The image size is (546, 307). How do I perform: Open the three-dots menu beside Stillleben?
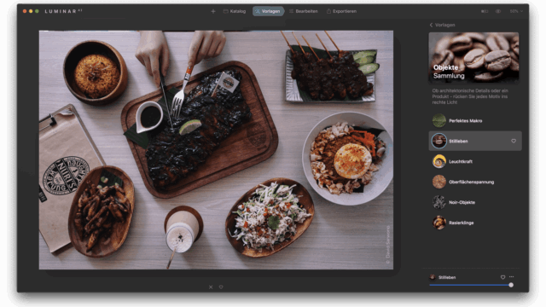(x=511, y=276)
